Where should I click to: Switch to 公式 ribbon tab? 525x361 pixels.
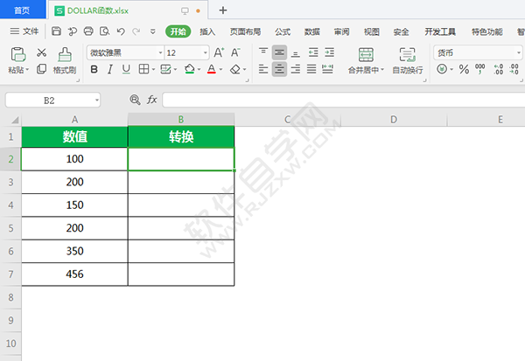[283, 31]
